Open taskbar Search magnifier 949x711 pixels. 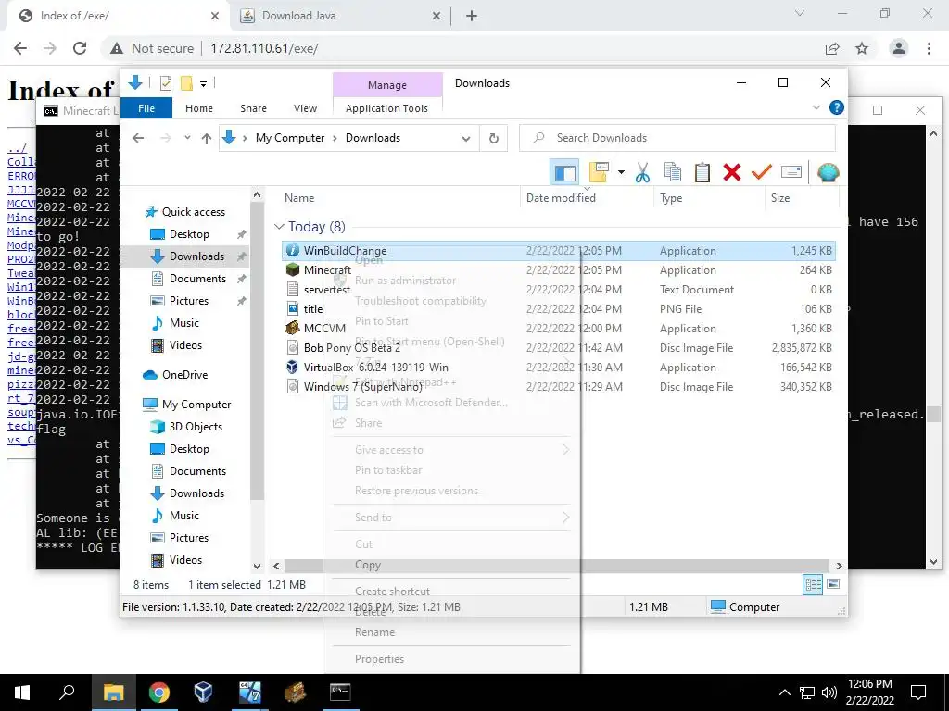click(67, 692)
